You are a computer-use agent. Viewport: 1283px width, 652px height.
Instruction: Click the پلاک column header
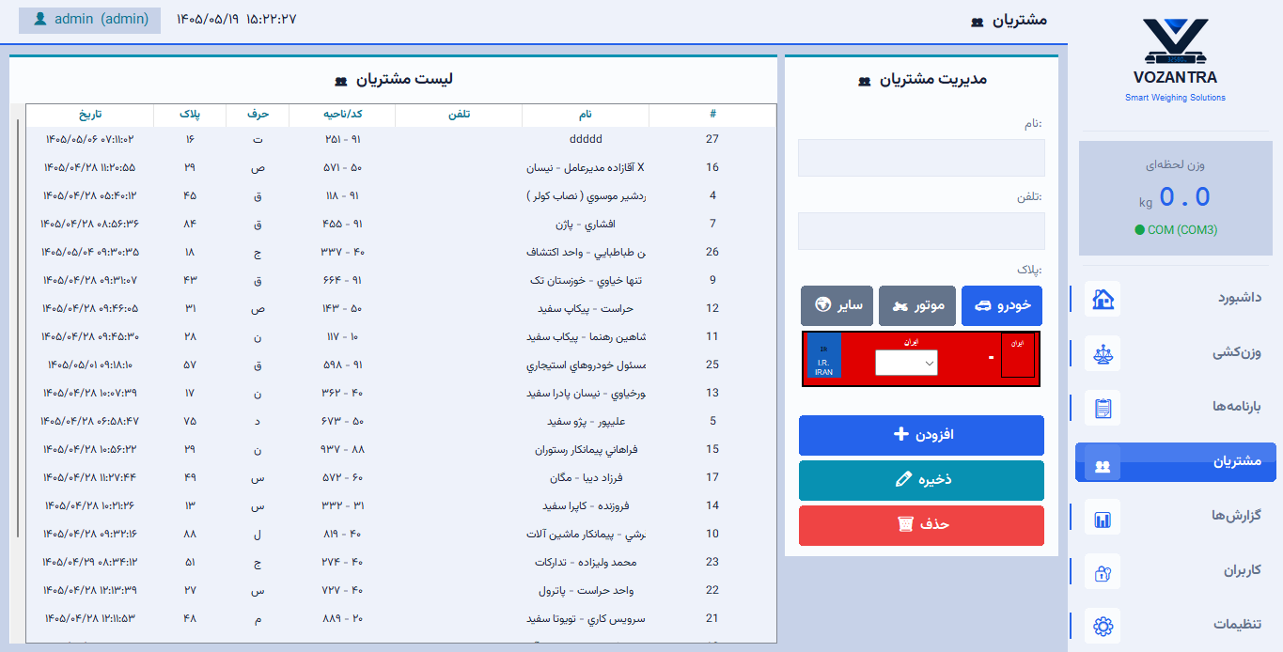pos(190,115)
